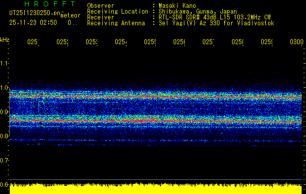Select the 1.0 frequency axis label

click(x=4, y=88)
